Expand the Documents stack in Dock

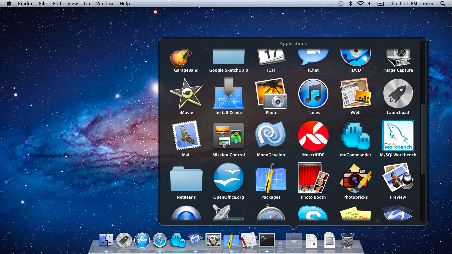tap(312, 241)
